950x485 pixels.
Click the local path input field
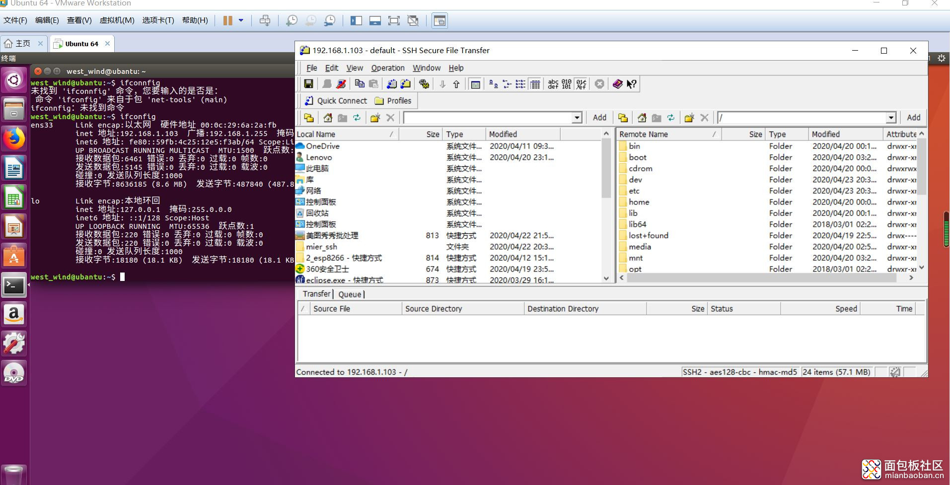click(x=488, y=118)
